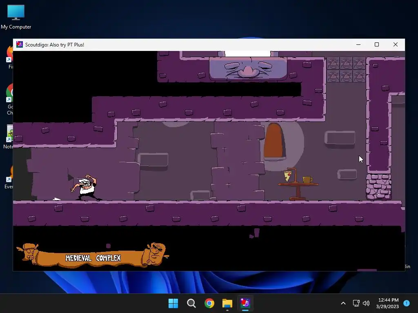Open network status tray icon
The image size is (418, 313).
[356, 303]
